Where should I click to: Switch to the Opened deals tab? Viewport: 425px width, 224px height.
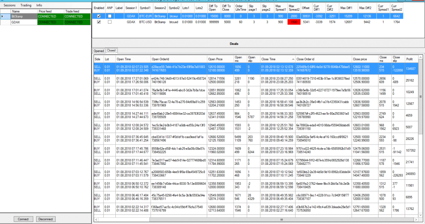click(99, 51)
